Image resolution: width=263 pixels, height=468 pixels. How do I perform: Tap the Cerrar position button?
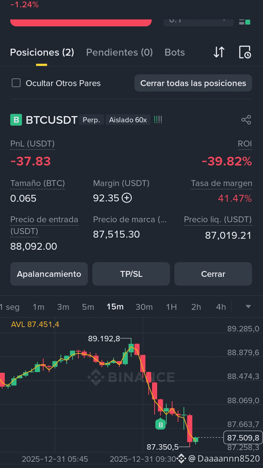[x=213, y=274]
